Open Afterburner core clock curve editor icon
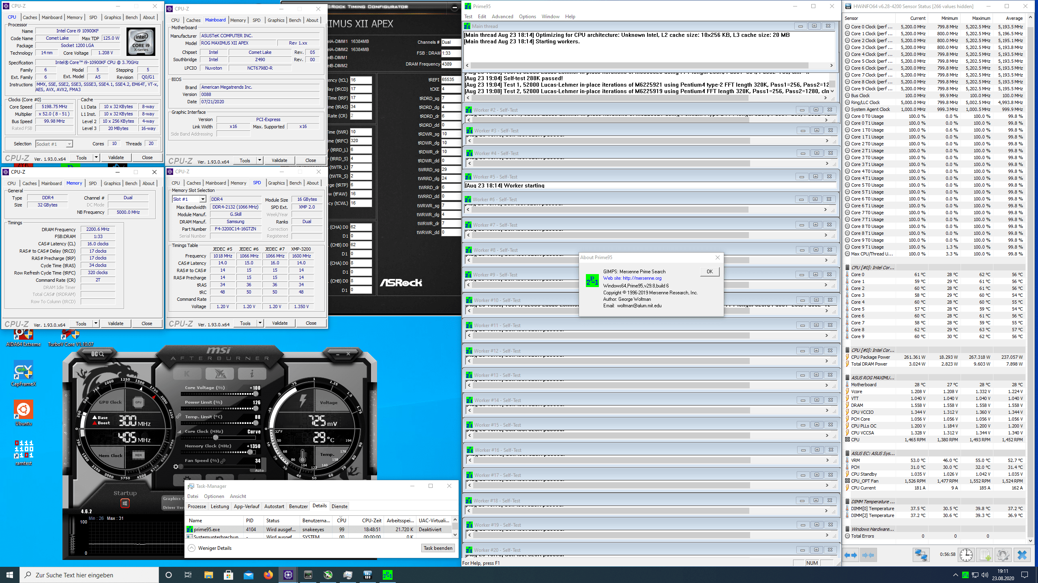Screen dimensions: 1038x583 coord(179,432)
